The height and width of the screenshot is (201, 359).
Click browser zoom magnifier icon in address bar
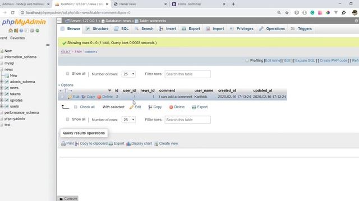coord(279,13)
